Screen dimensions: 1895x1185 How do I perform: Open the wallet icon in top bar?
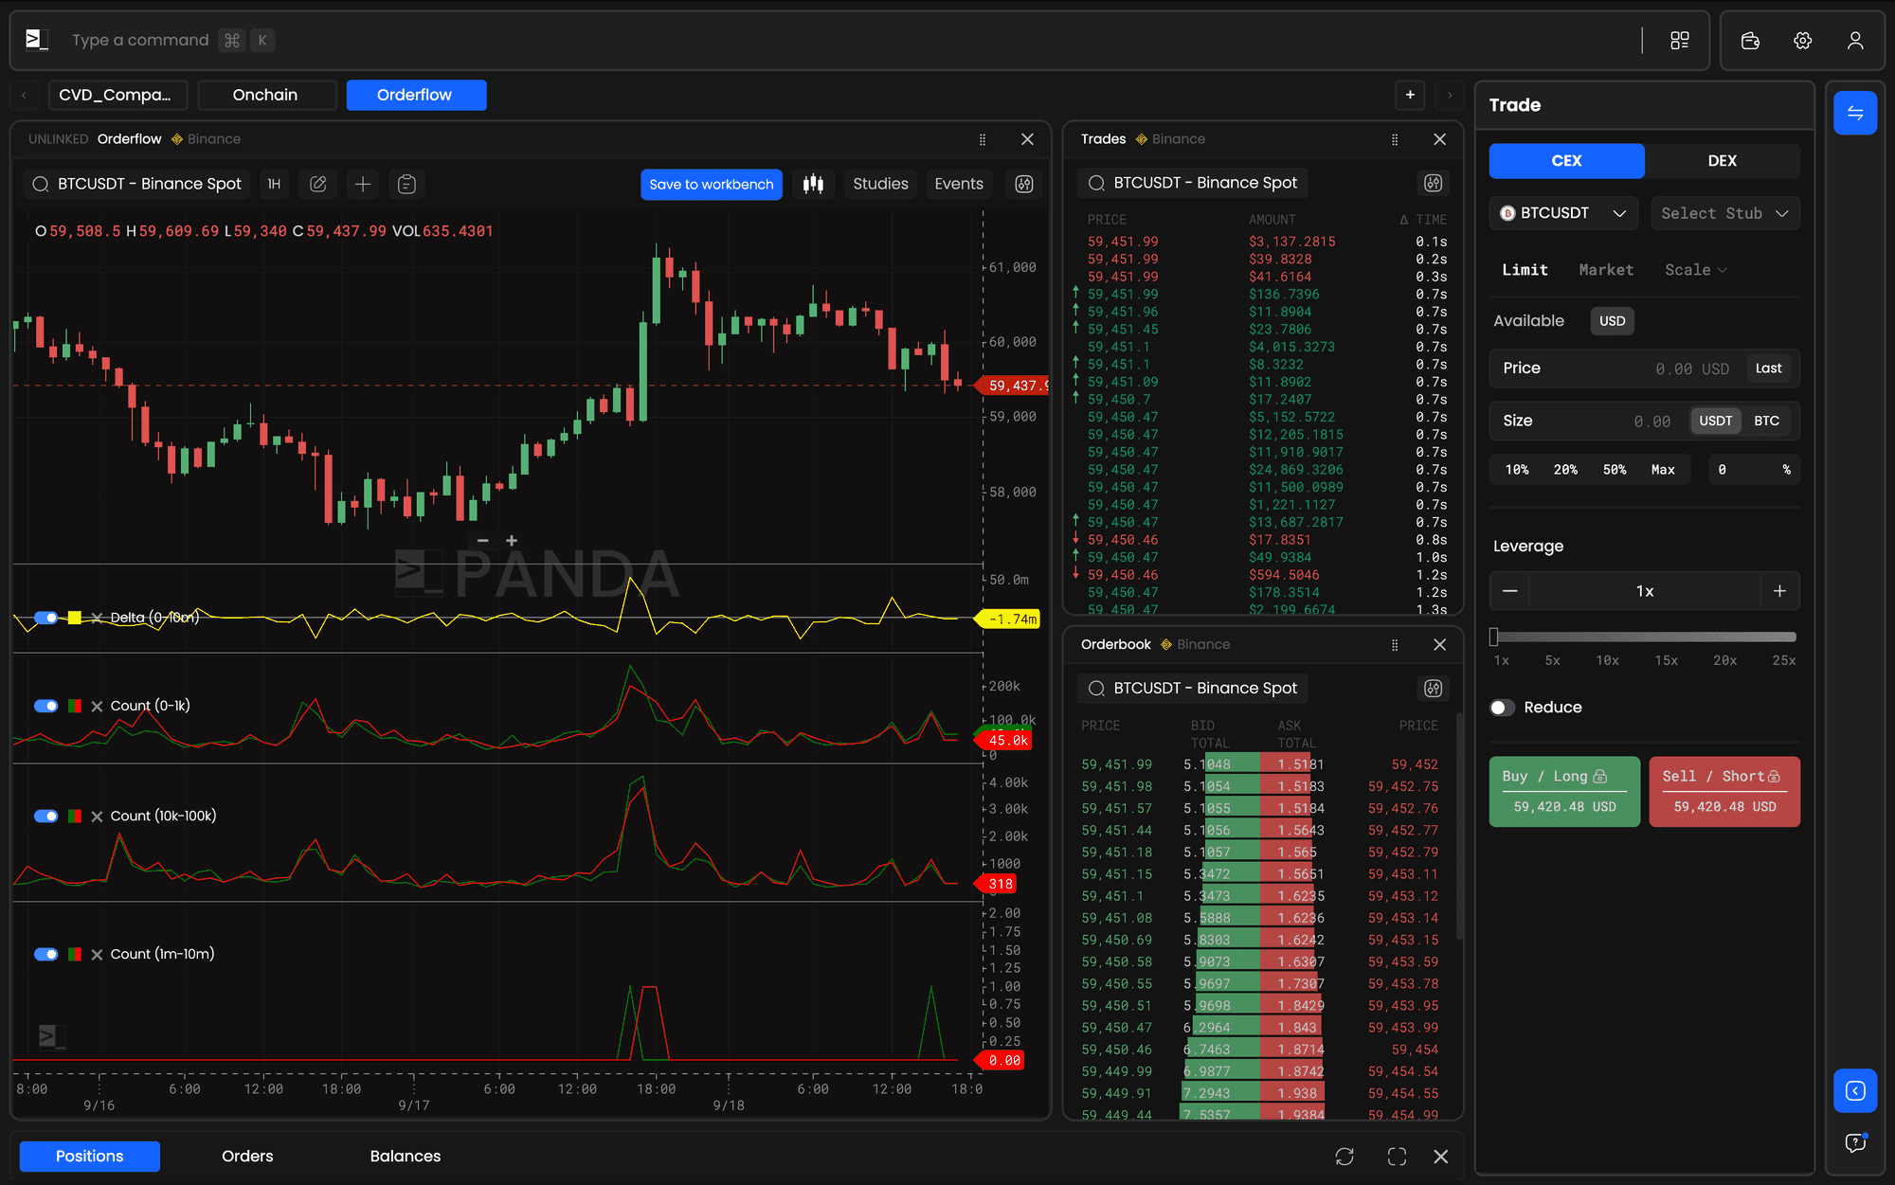point(1750,40)
